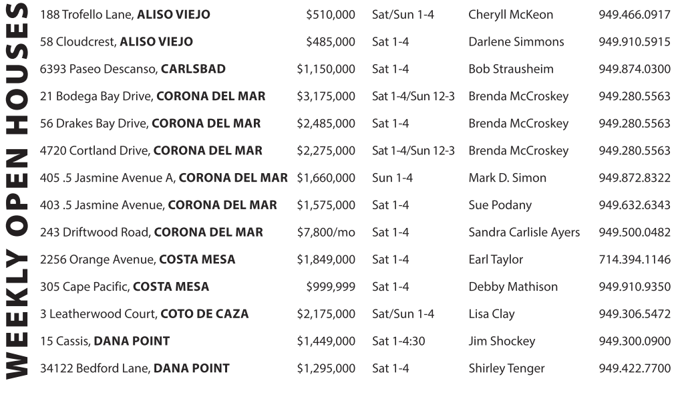Open the 6393 Paseo Descanso Carlsbad listing

132,69
